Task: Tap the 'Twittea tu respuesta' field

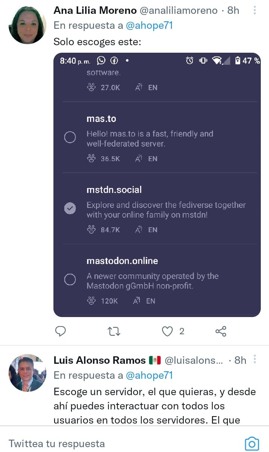Action: pos(112,443)
